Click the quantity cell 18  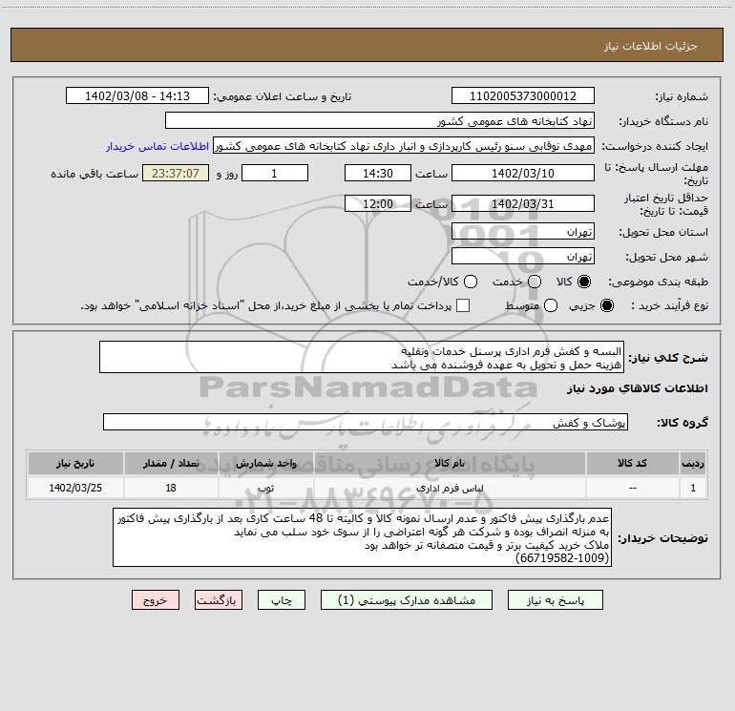pyautogui.click(x=171, y=488)
